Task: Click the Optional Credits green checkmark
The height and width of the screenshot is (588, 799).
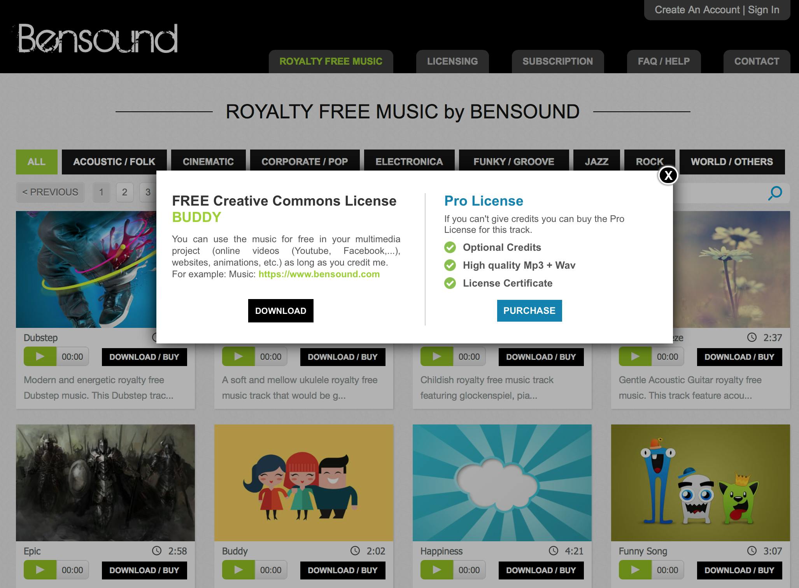Action: coord(450,247)
